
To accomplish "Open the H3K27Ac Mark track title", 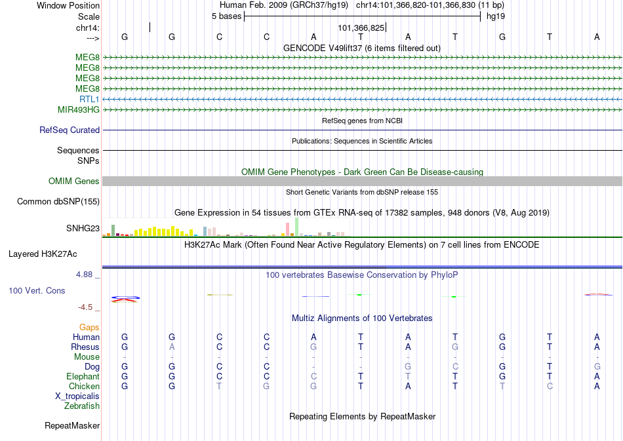I will [362, 245].
